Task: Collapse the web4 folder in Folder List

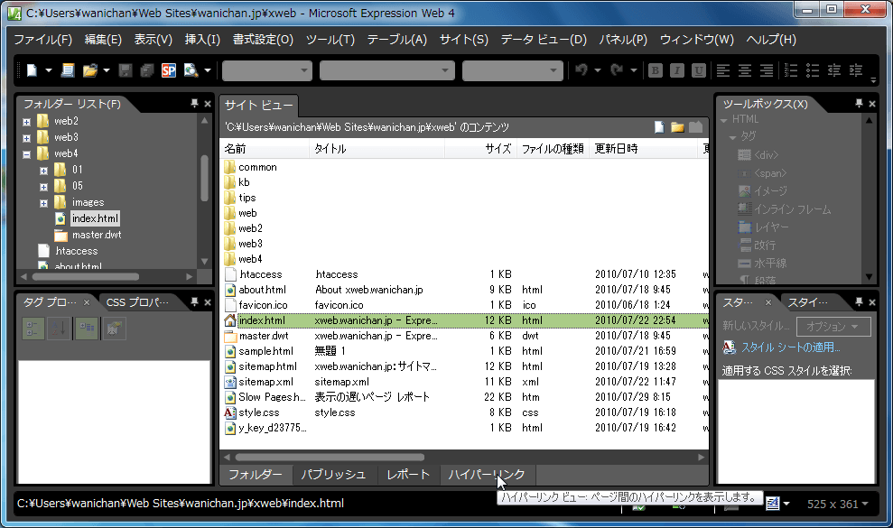Action: 26,154
